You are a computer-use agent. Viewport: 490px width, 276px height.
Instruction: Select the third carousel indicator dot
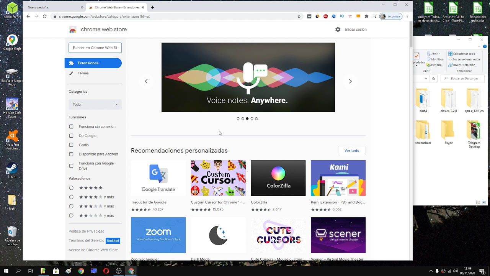[x=247, y=118]
